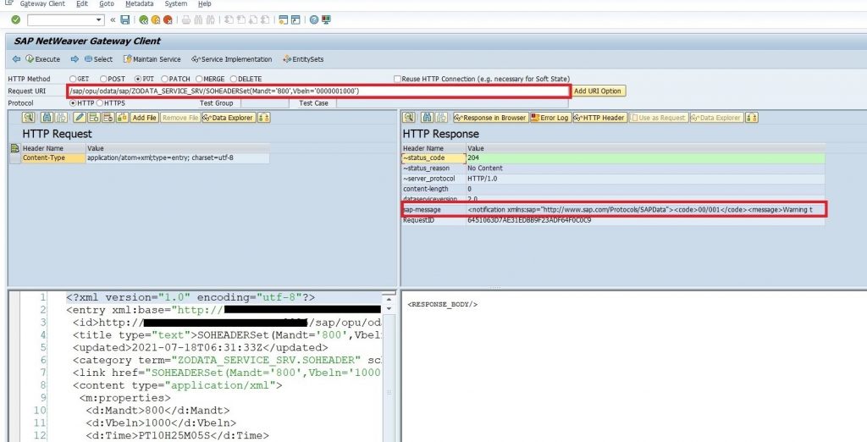Click pencil edit icon in HTTP Request toolbar
The height and width of the screenshot is (442, 867).
click(80, 118)
